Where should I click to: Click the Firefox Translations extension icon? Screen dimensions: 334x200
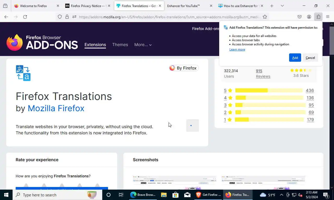[x=23, y=73]
